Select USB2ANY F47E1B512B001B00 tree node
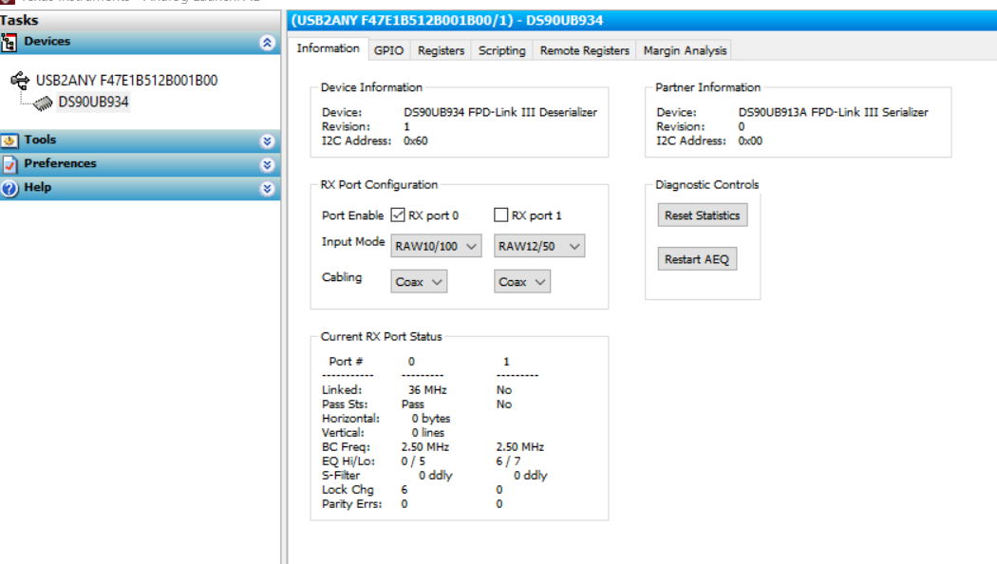The height and width of the screenshot is (564, 997). tap(126, 80)
